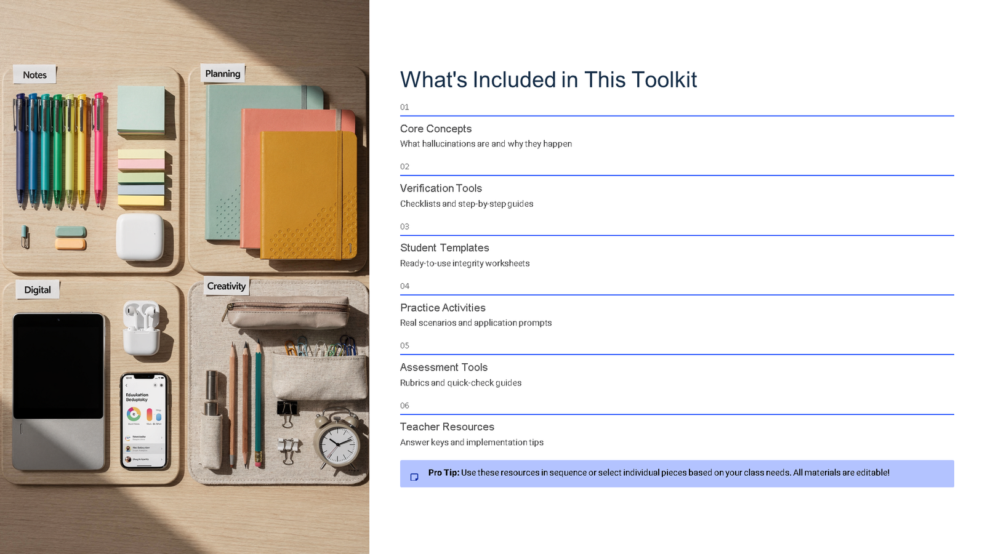Click the alarm clock in the photo
The image size is (985, 554).
[337, 442]
